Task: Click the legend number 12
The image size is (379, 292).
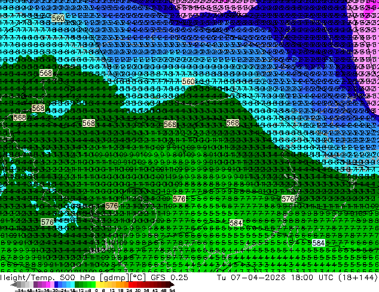Action: pyautogui.click(x=112, y=290)
